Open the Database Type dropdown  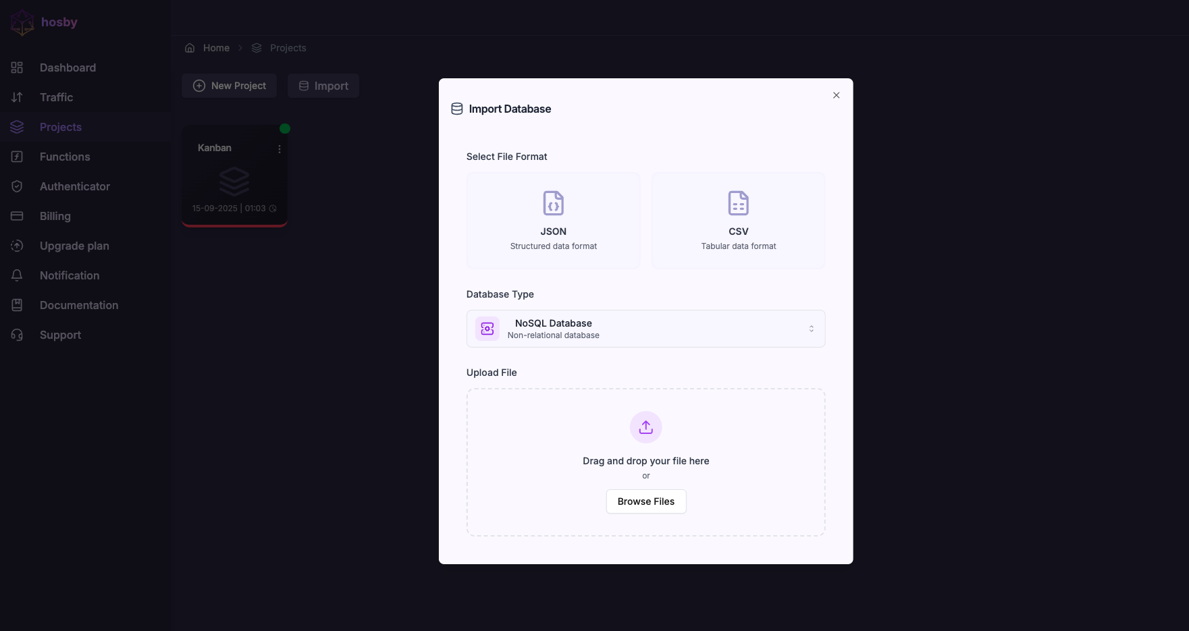tap(645, 329)
